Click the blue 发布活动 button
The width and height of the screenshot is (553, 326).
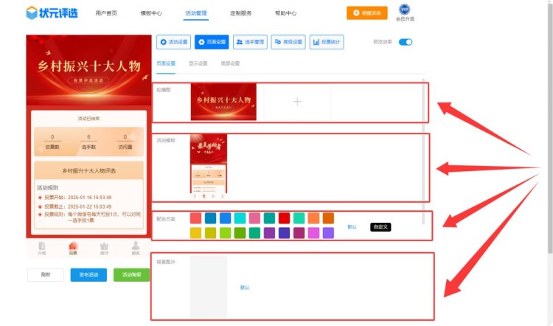[88, 274]
